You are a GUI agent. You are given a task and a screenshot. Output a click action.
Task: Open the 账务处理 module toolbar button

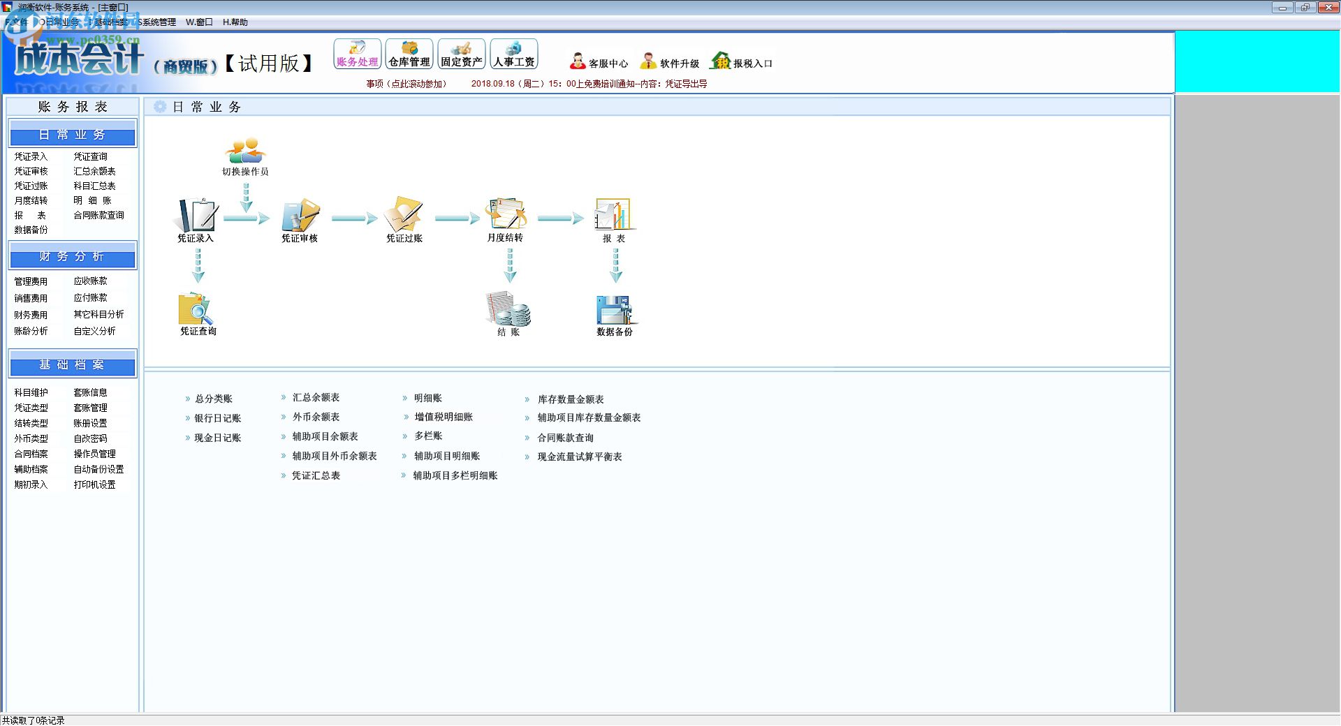click(357, 54)
